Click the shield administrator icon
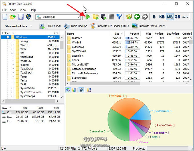Image resolution: width=194 pixels, height=151 pixels. coord(28,17)
